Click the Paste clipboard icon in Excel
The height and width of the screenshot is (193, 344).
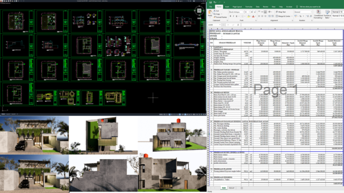point(210,12)
